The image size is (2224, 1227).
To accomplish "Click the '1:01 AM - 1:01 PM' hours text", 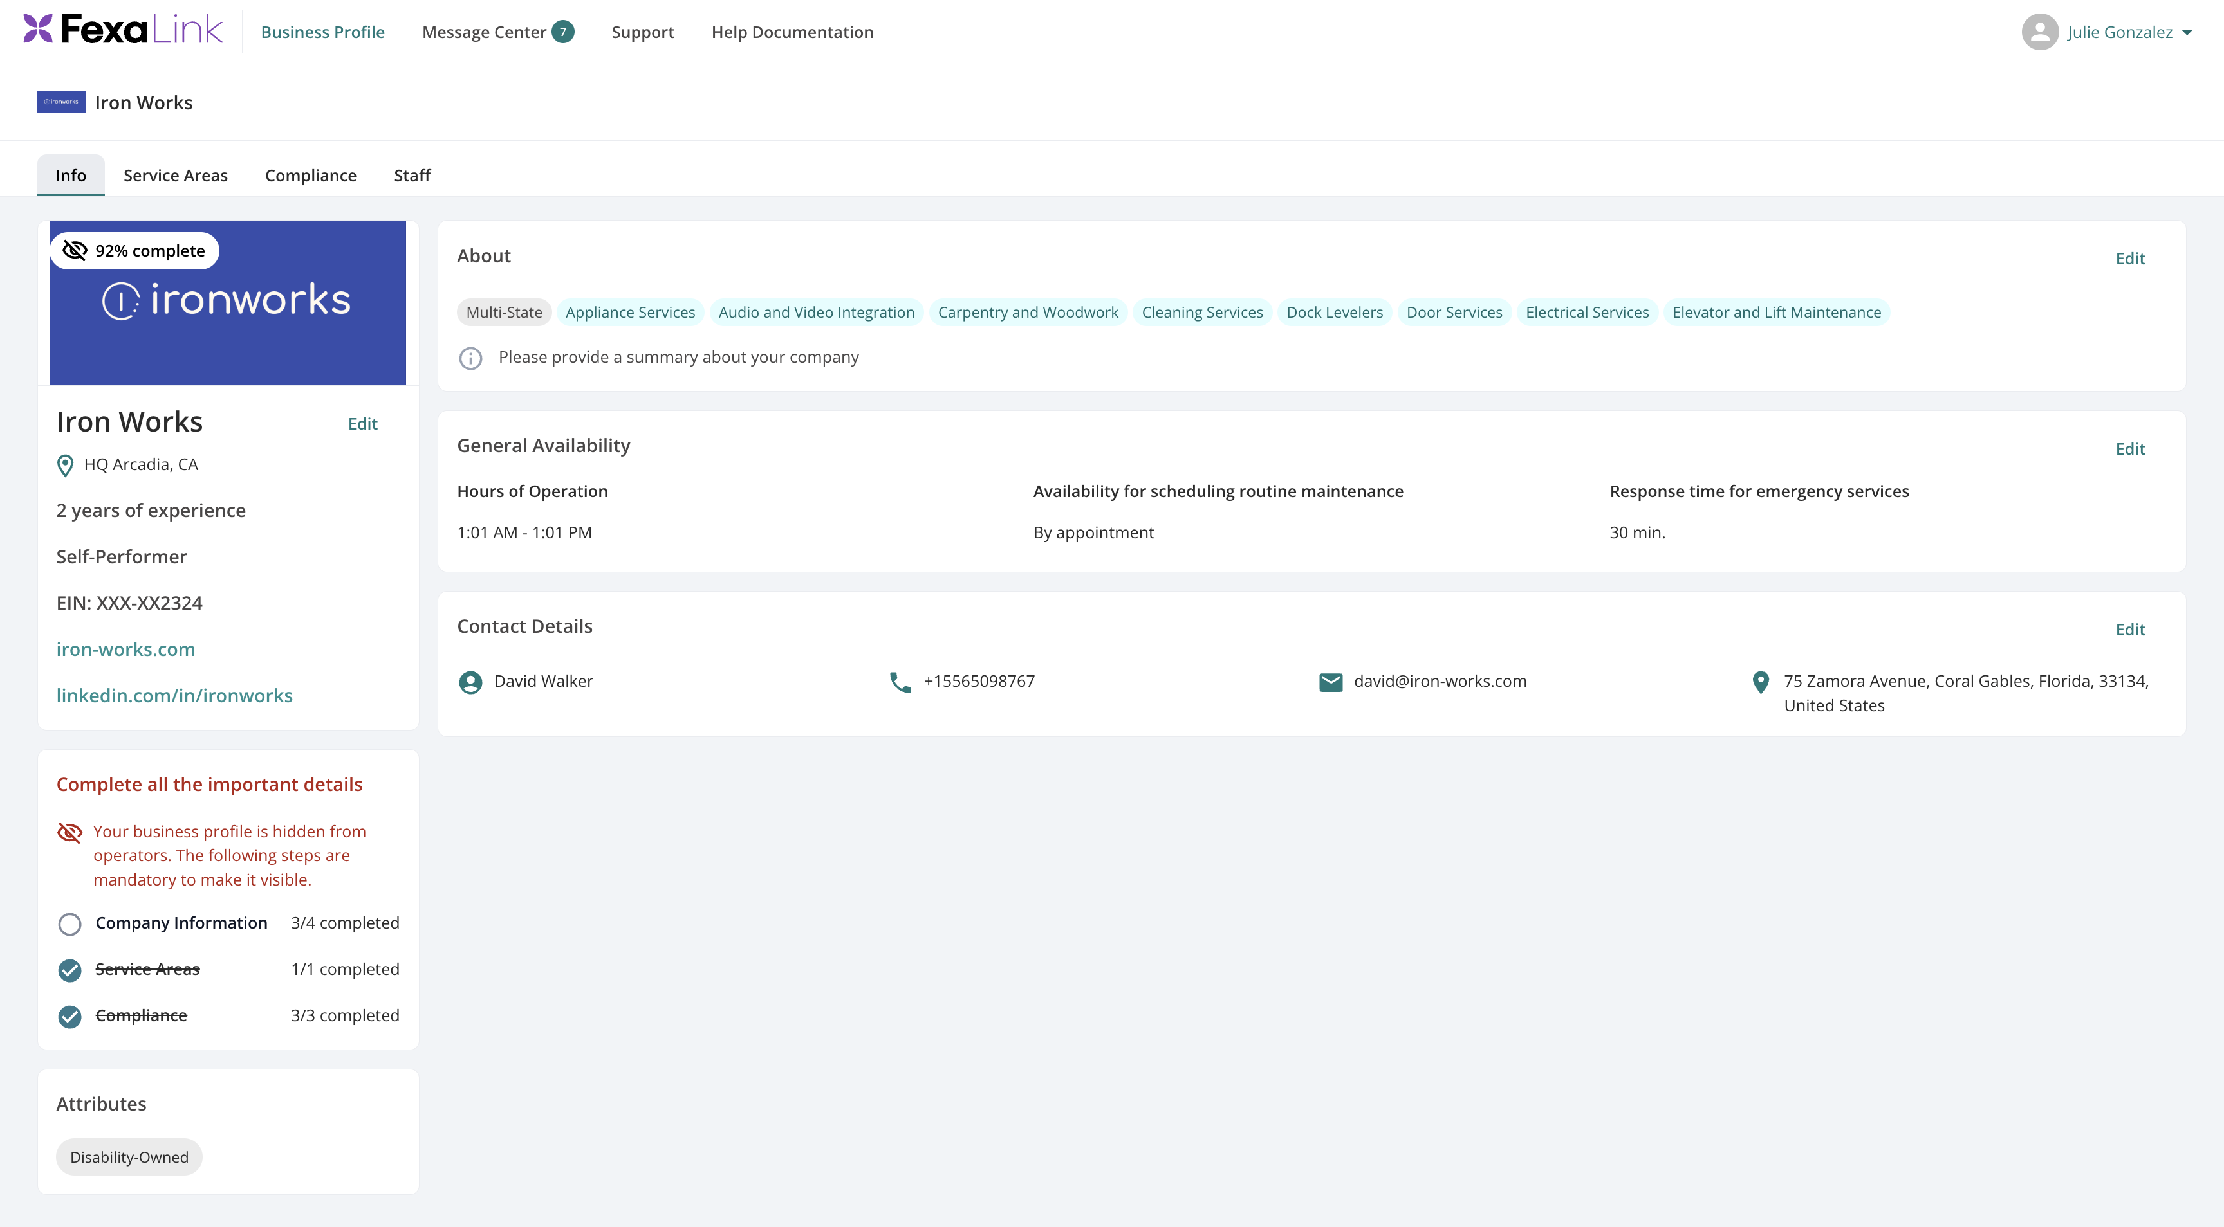I will point(524,532).
